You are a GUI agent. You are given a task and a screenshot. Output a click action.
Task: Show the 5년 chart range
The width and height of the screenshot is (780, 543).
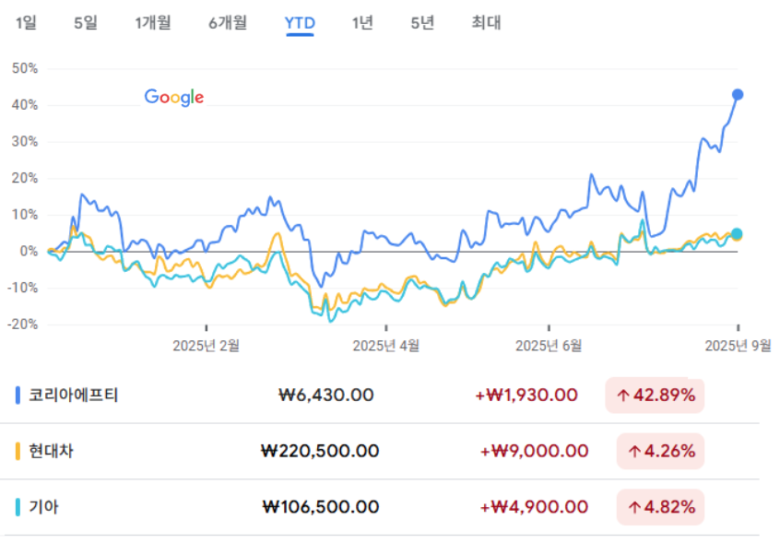[x=422, y=22]
